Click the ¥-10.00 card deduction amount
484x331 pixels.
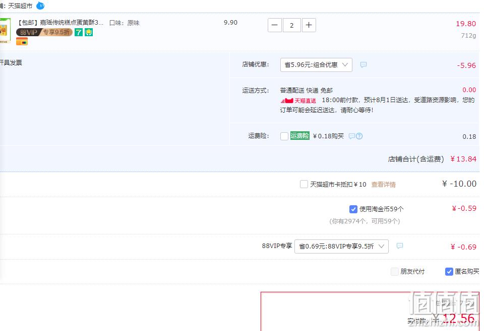pyautogui.click(x=459, y=184)
